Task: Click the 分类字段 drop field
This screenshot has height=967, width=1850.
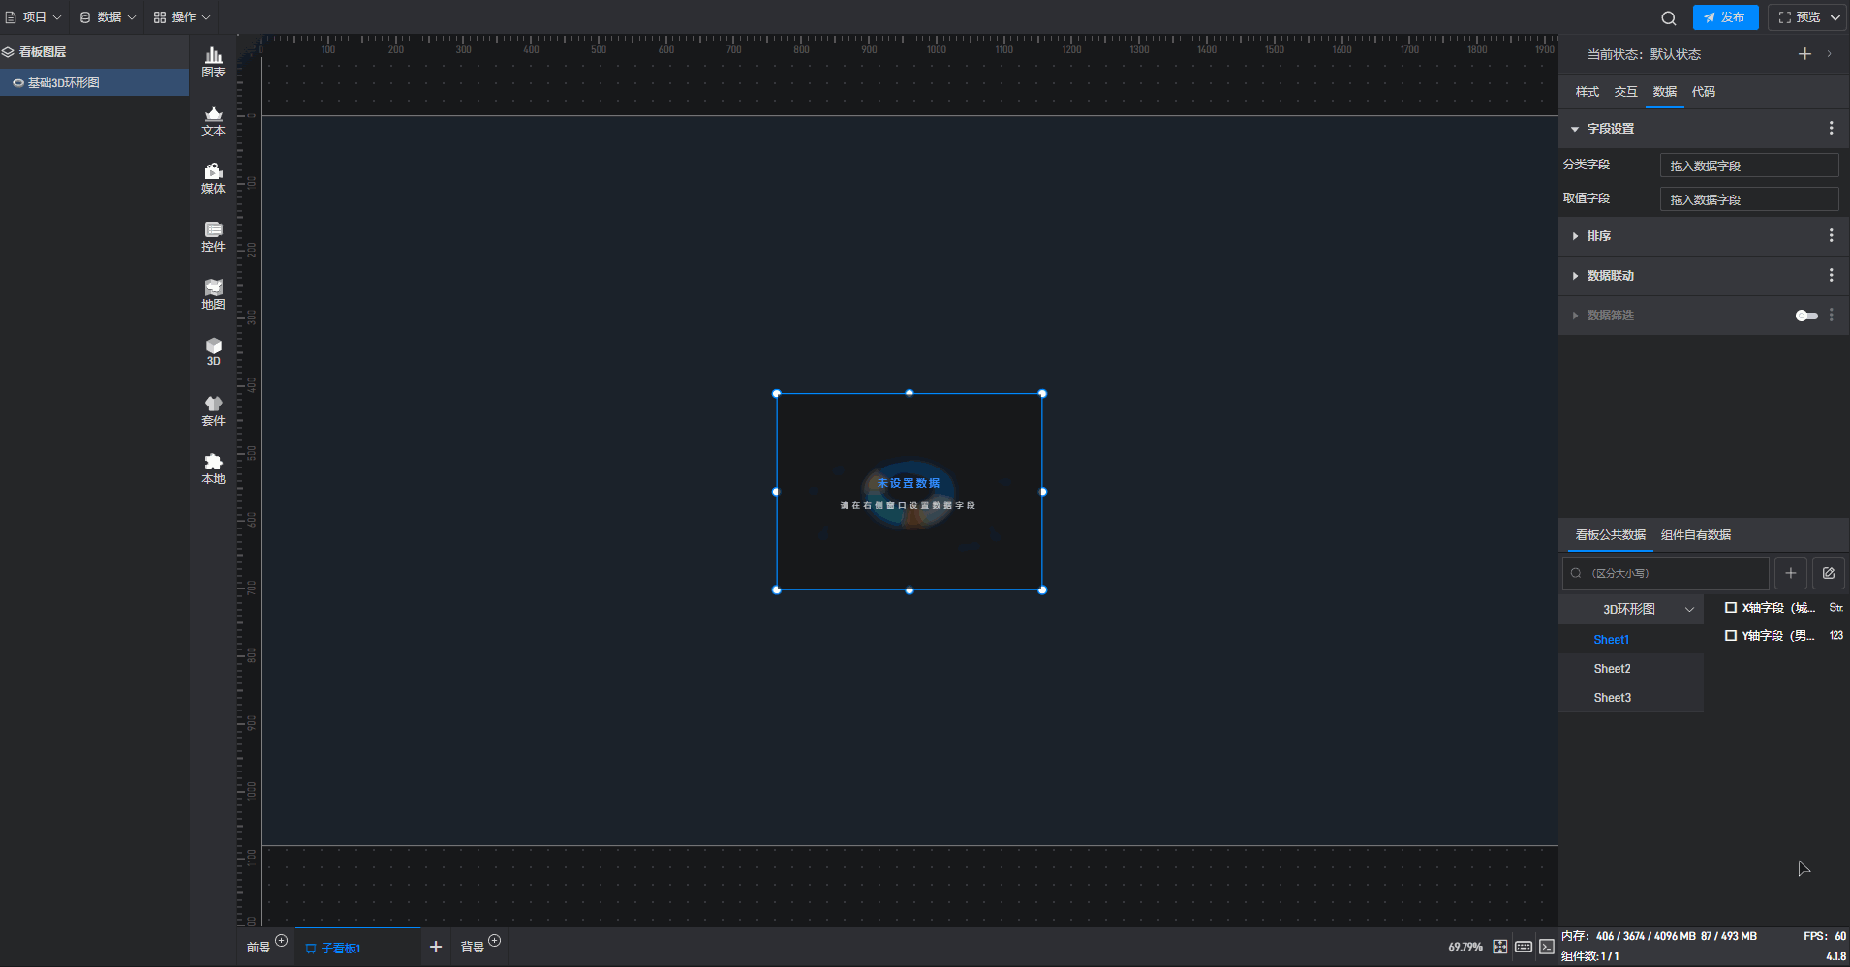Action: point(1749,166)
